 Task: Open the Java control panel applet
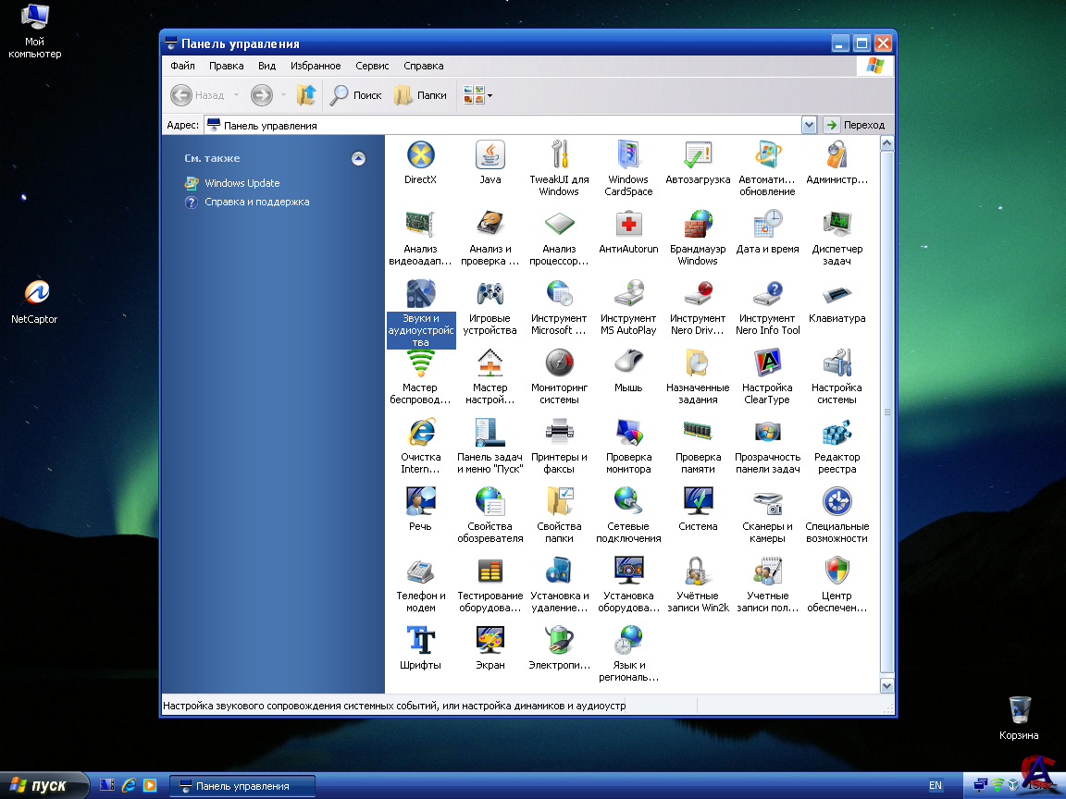pos(490,155)
